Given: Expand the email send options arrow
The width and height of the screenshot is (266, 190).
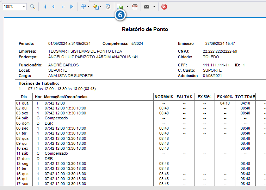Looking at the screenshot, I should pyautogui.click(x=154, y=7).
